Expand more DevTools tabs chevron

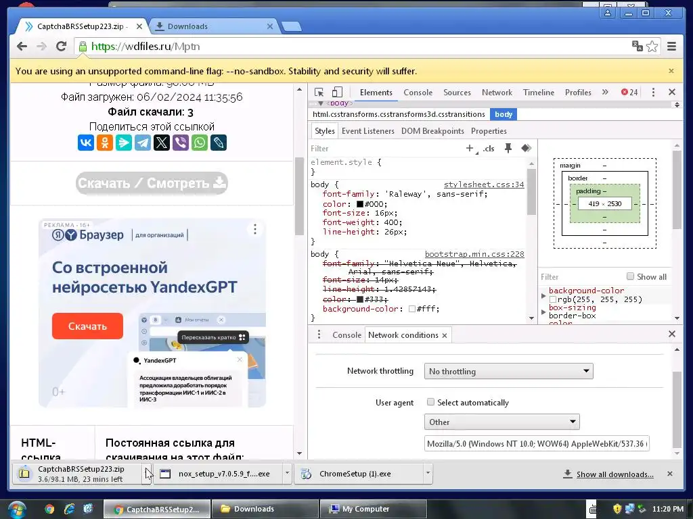coord(605,92)
